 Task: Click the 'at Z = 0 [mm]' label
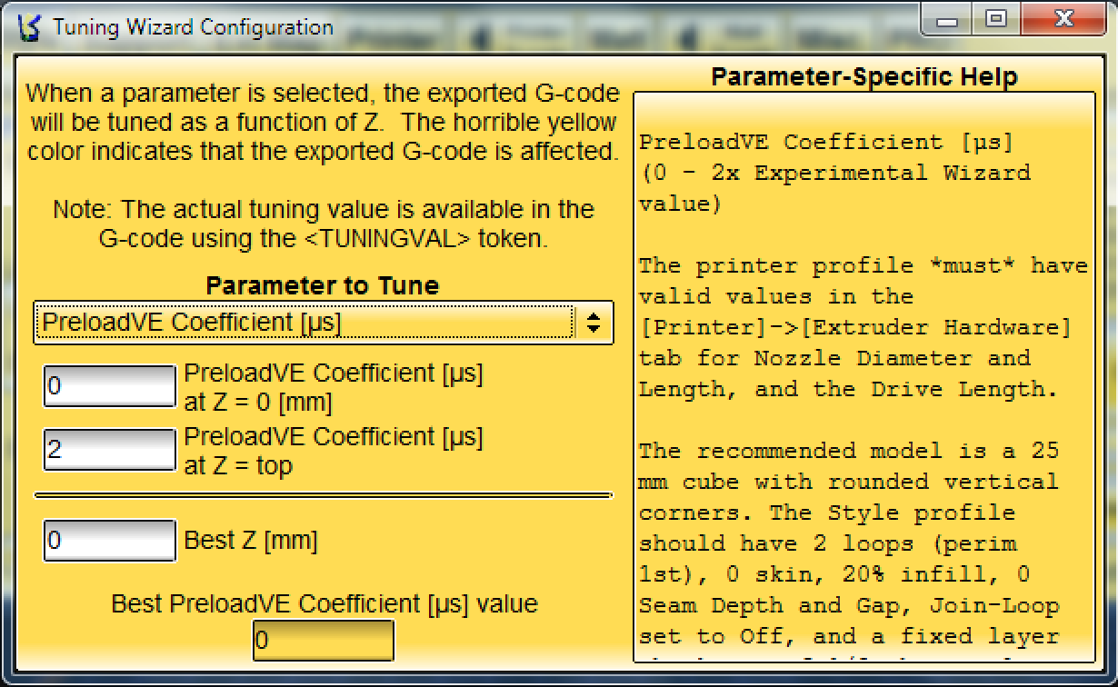point(258,403)
